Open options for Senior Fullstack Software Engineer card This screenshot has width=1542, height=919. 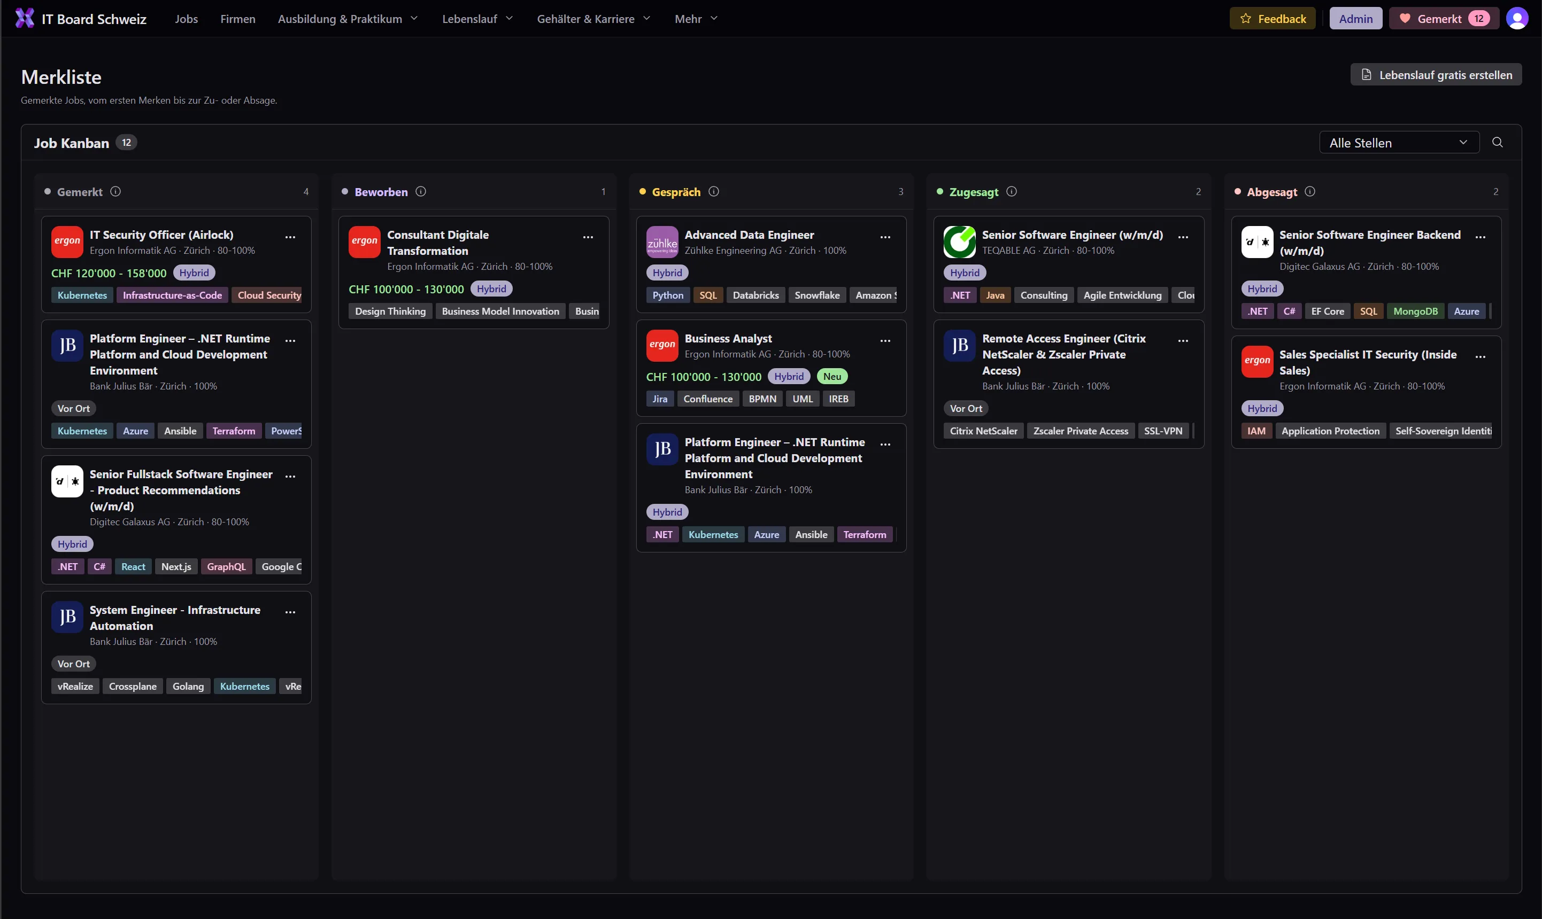[290, 476]
